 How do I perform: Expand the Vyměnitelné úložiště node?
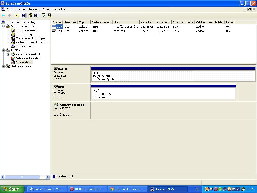[x=8, y=54]
